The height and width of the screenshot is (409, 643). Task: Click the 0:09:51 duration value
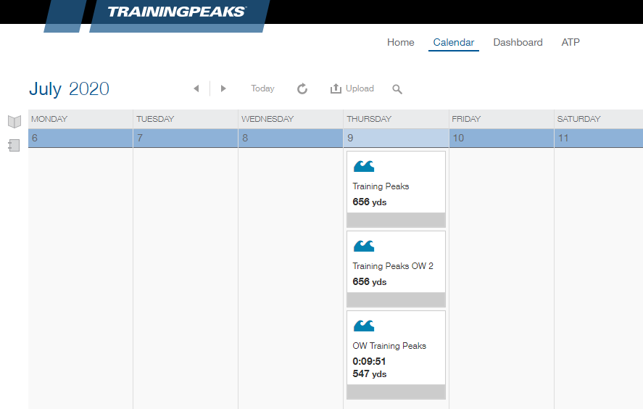tap(369, 361)
